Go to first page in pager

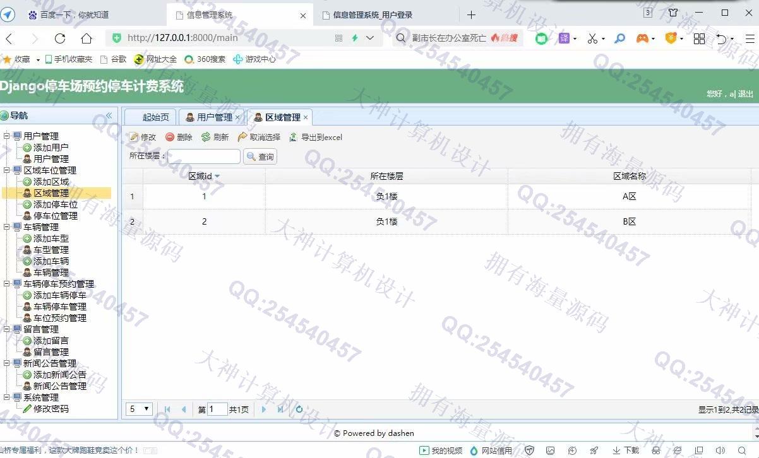(x=167, y=409)
